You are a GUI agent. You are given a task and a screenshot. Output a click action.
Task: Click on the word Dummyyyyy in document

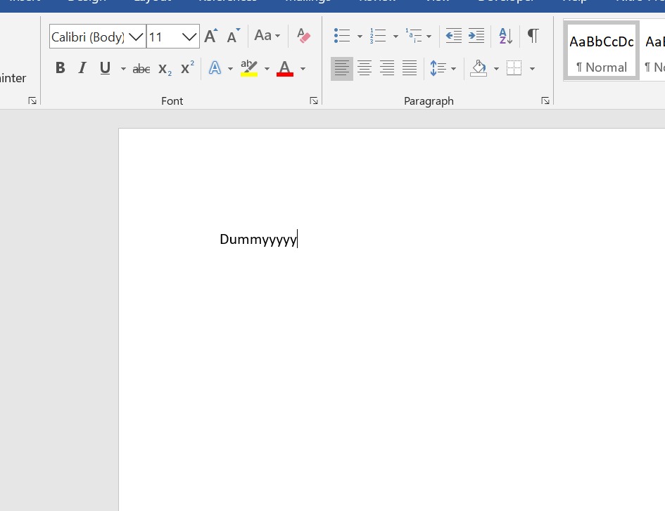[258, 240]
